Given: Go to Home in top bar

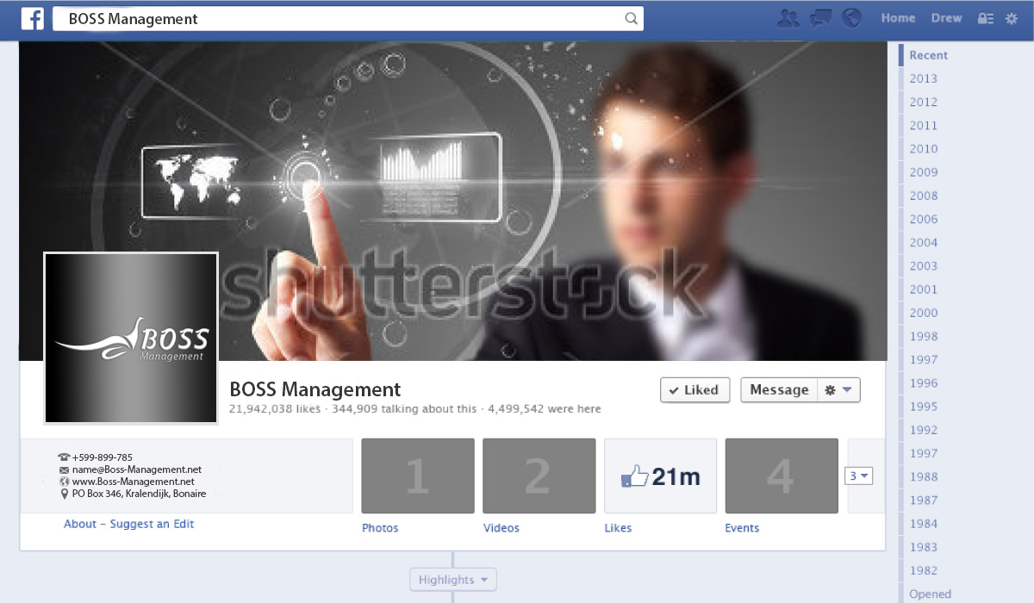Looking at the screenshot, I should click(x=898, y=18).
